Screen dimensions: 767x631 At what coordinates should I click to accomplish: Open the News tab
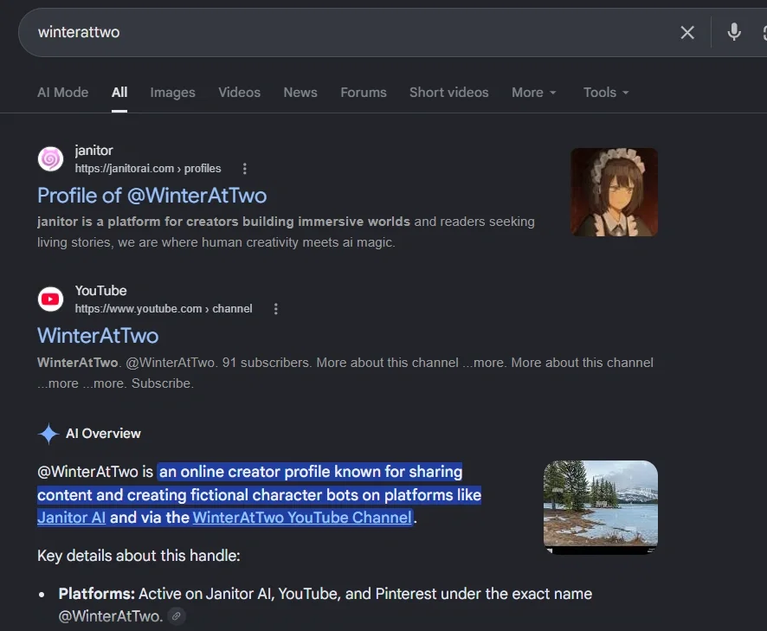300,93
